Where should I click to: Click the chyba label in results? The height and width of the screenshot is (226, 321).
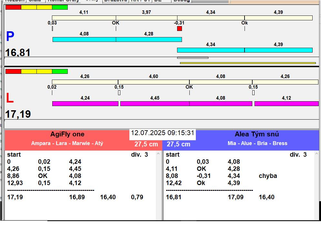click(x=267, y=176)
